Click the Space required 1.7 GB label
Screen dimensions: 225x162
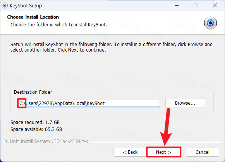[35, 122]
